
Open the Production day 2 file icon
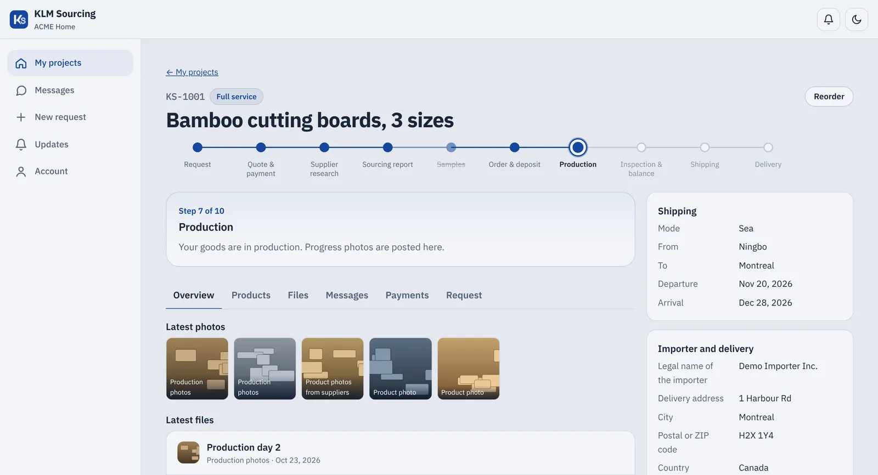(x=188, y=453)
